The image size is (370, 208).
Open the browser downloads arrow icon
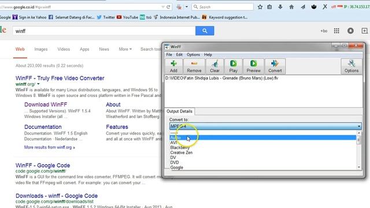280,7
